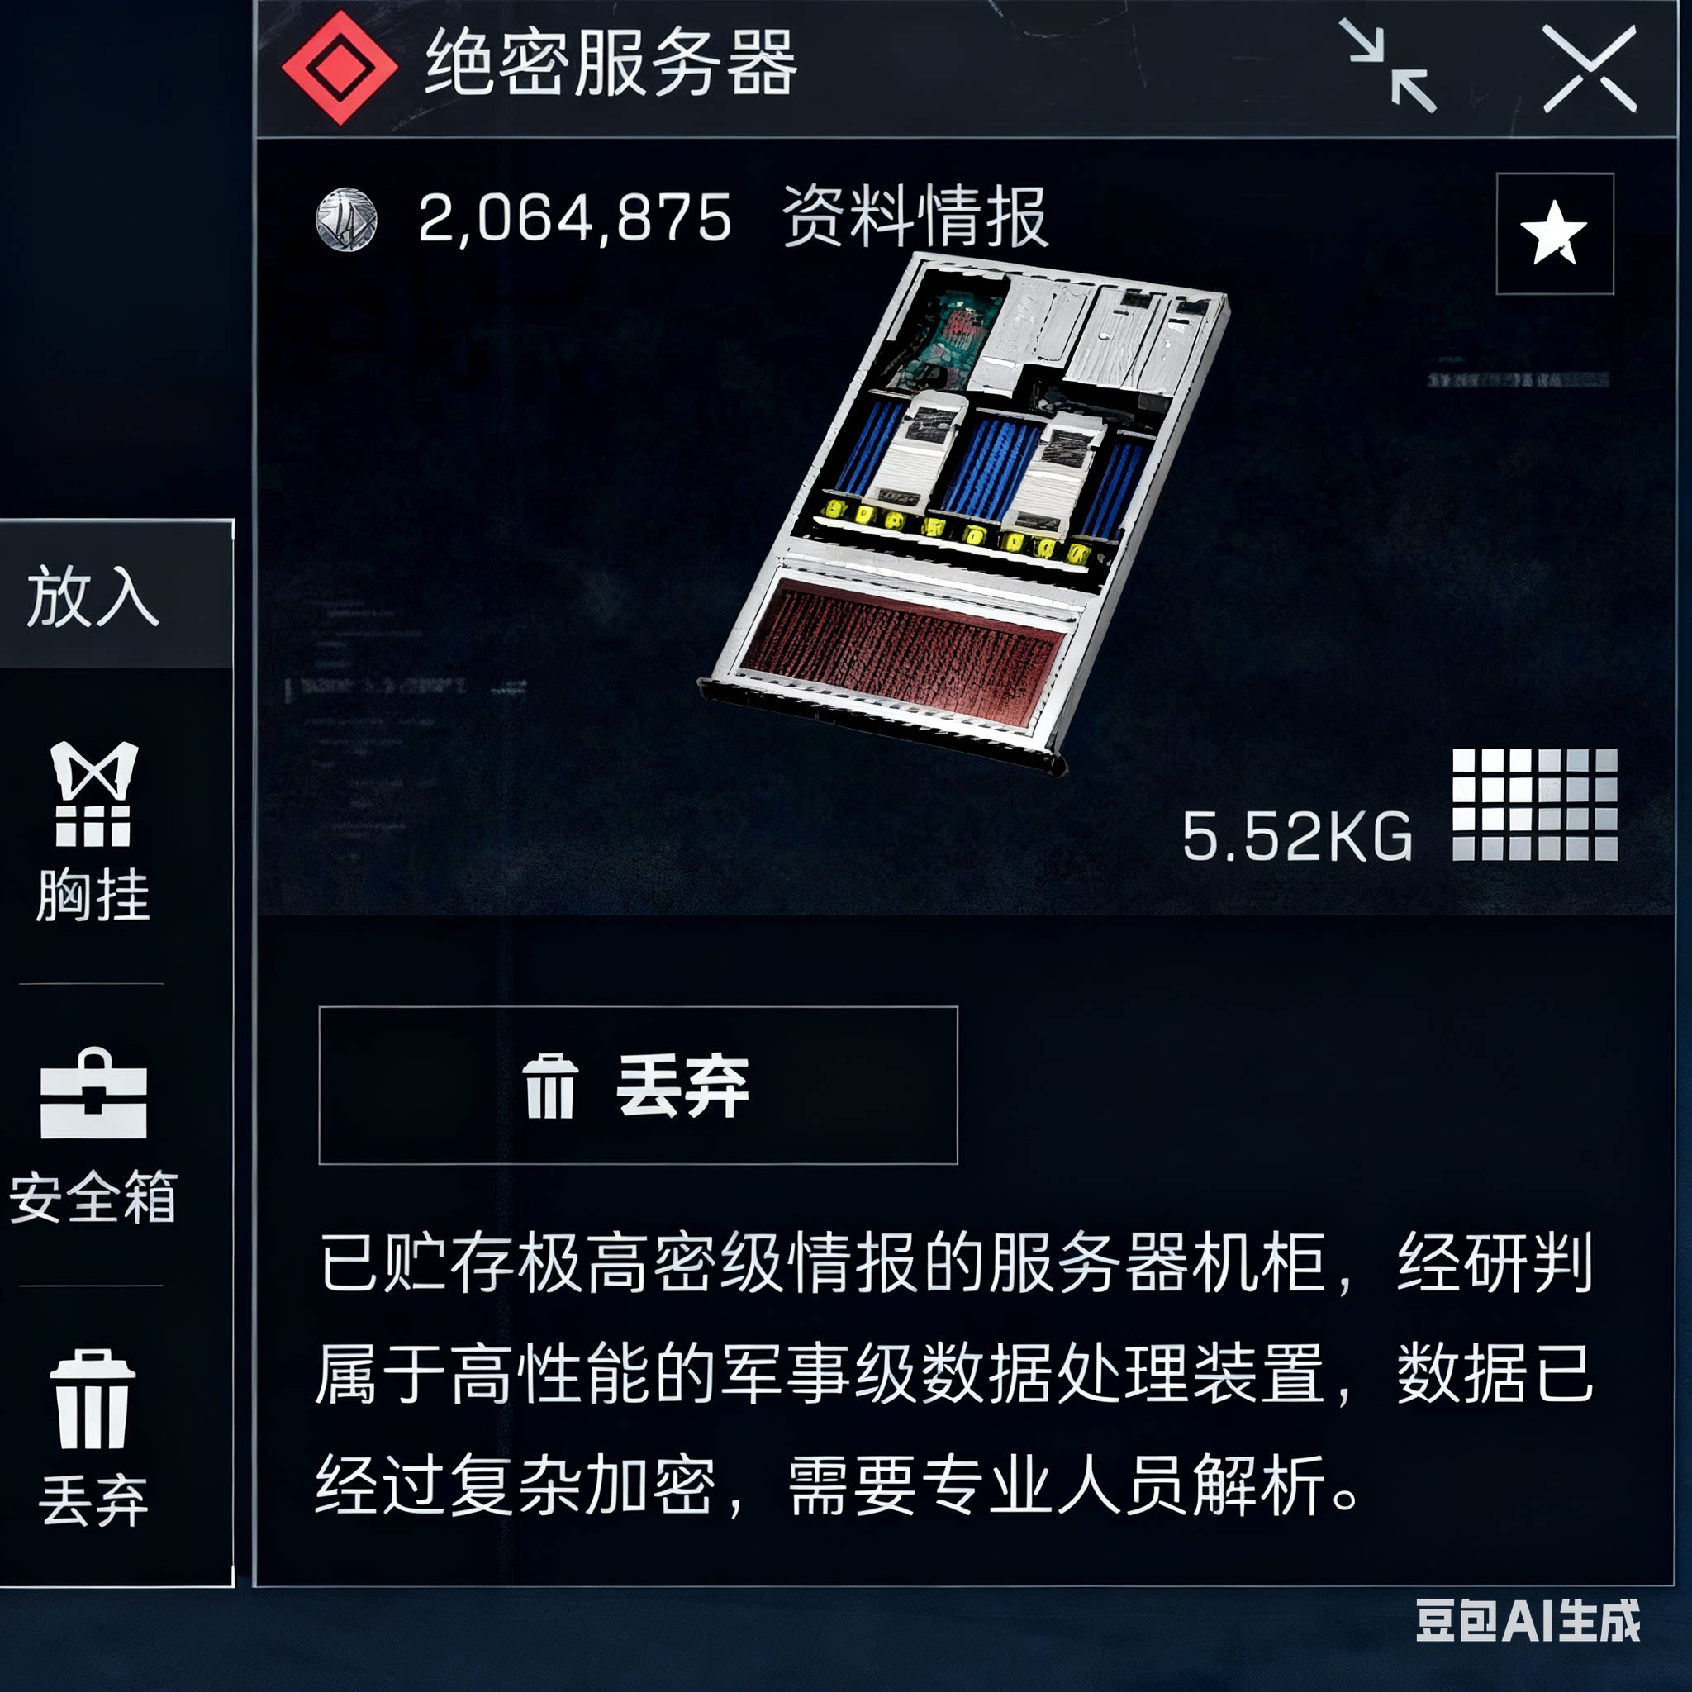Click the server item preview image

click(965, 513)
